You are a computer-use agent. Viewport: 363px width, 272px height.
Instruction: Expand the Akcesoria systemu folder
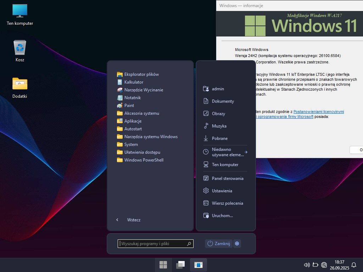[141, 113]
